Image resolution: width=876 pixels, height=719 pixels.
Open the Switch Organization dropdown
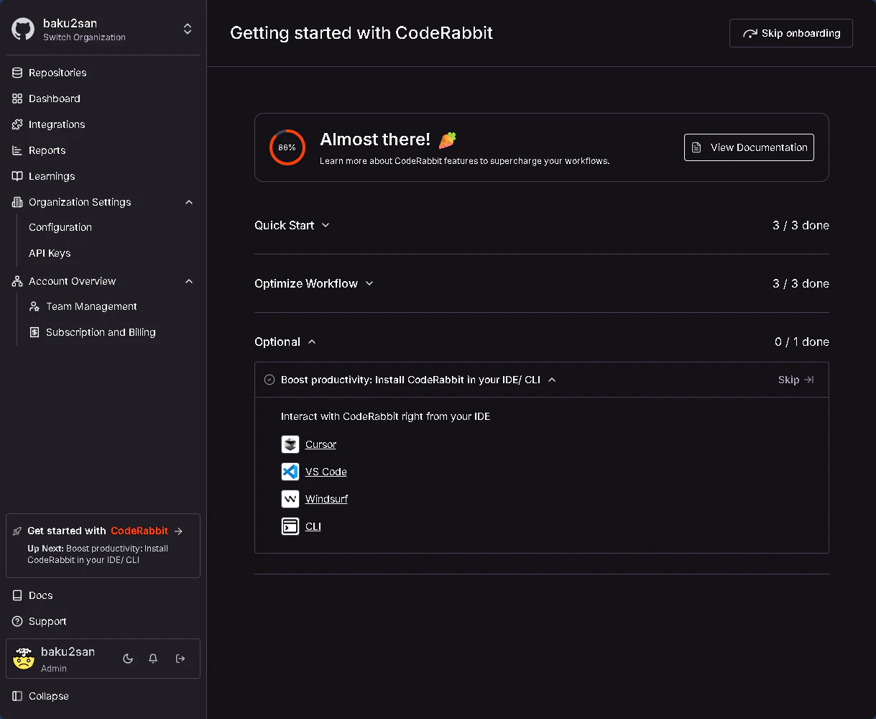pyautogui.click(x=188, y=29)
